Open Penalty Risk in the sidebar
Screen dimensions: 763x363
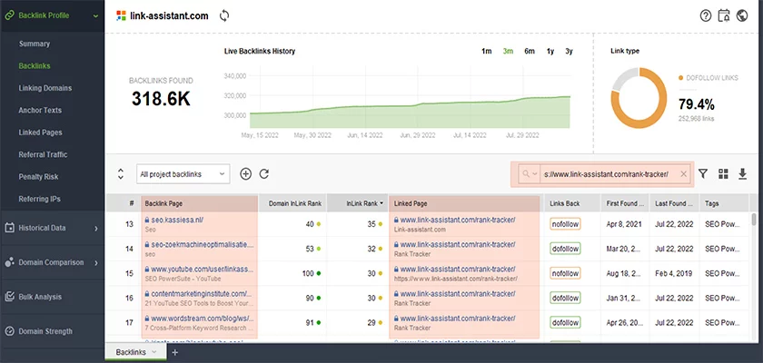point(38,177)
